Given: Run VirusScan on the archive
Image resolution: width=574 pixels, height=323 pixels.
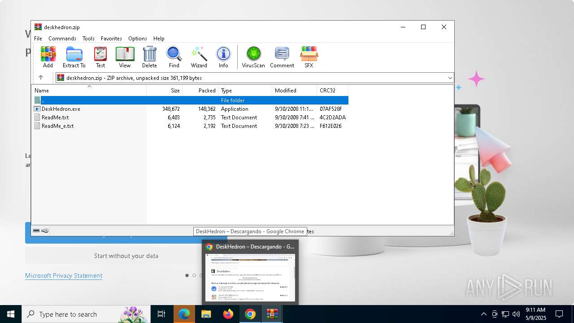Looking at the screenshot, I should (x=253, y=54).
